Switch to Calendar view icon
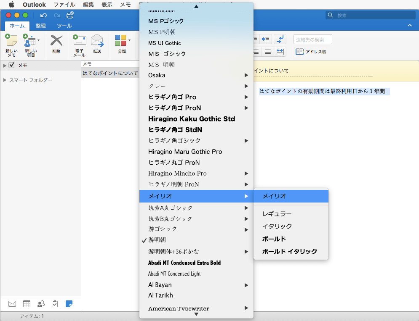Screen dimensions: 419x321 pos(27,304)
